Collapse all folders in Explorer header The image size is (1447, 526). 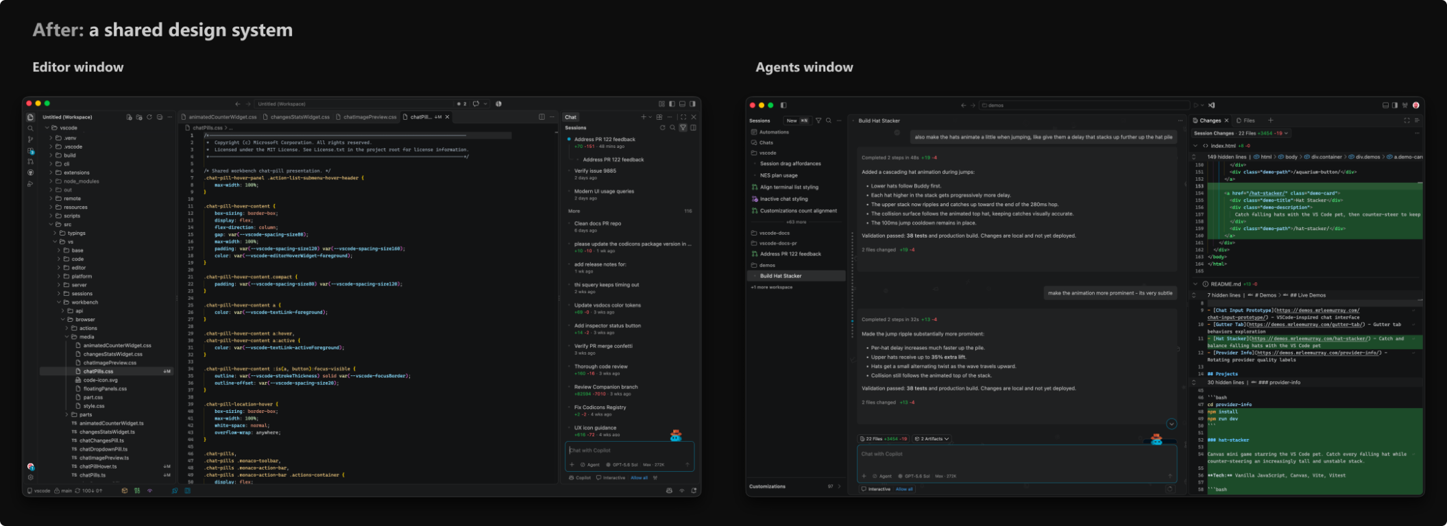point(160,117)
